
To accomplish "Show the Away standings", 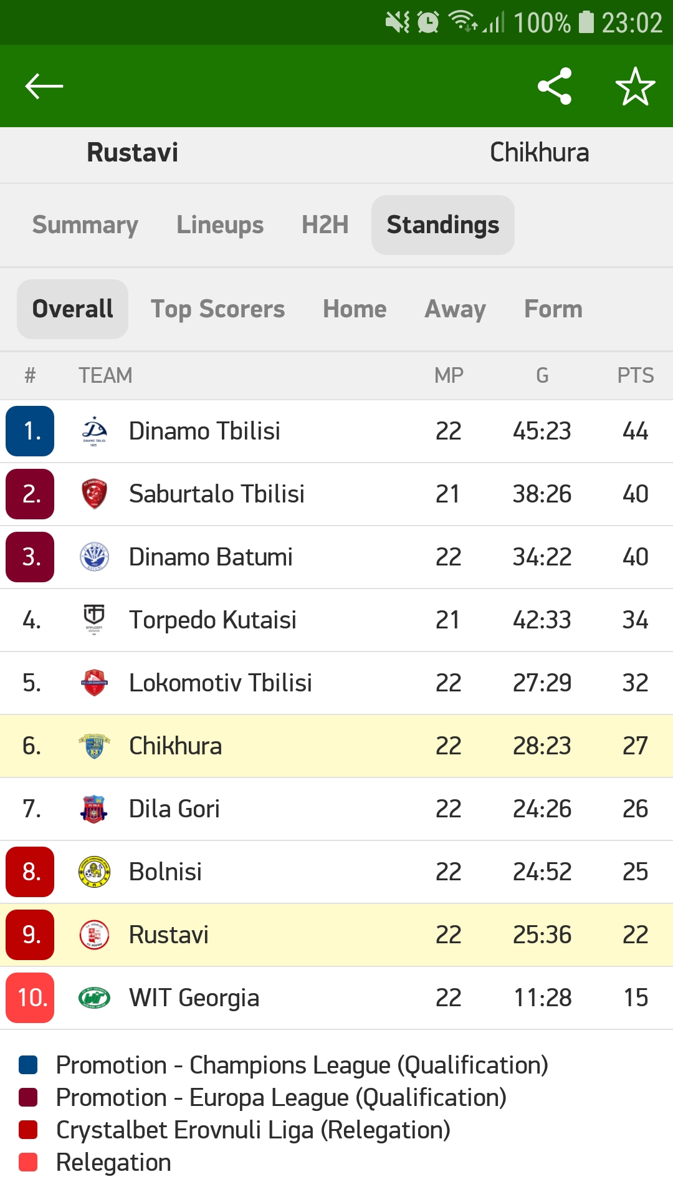I will 454,308.
